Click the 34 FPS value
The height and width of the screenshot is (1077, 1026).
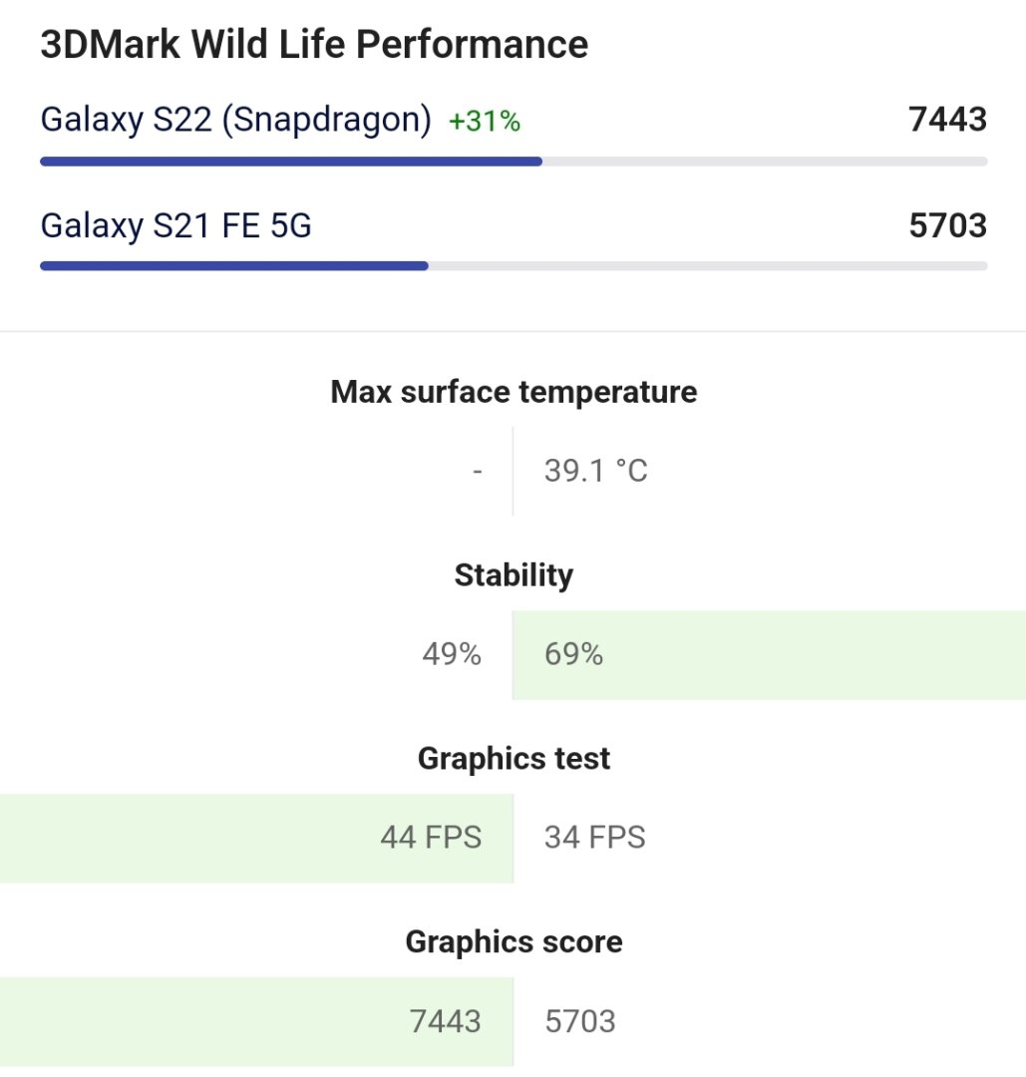595,838
